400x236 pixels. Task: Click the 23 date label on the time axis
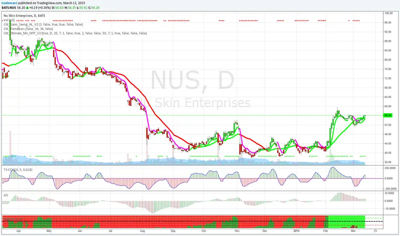375,231
